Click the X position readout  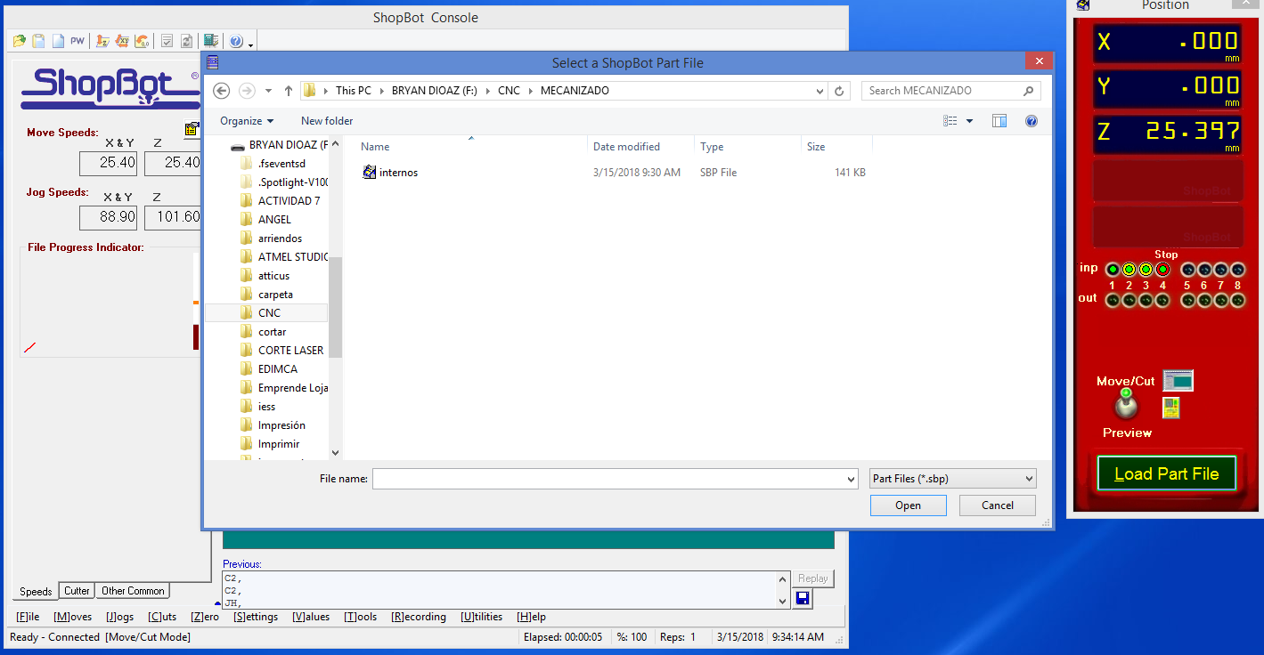click(1168, 43)
